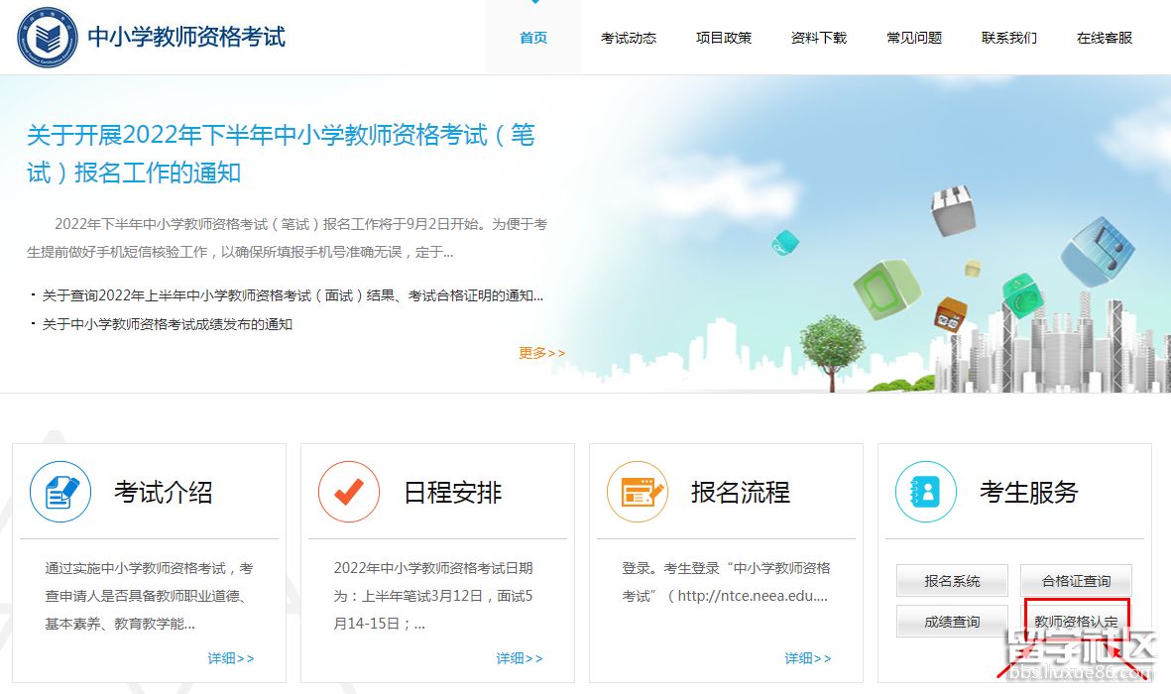The width and height of the screenshot is (1171, 694).
Task: Click the 考试介绍 document pencil icon
Action: 60,492
